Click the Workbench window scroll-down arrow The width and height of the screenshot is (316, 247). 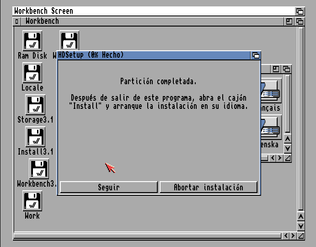[x=300, y=226]
